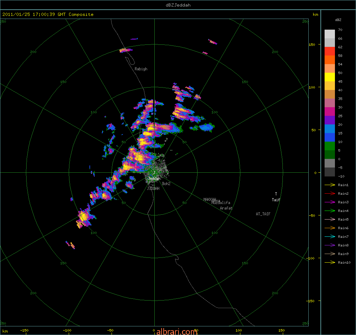
Task: Click the Rain9 legend label
Action: 343,254
